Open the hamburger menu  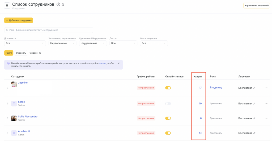[x=7, y=6]
